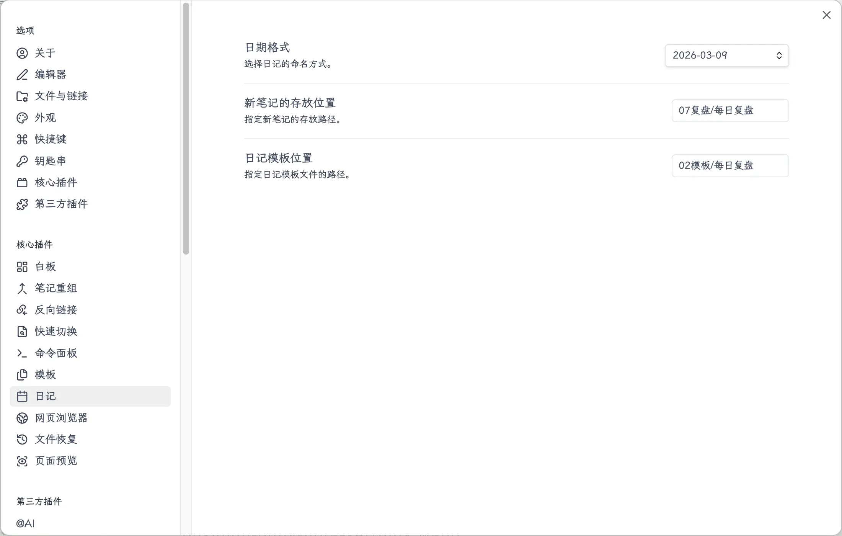The width and height of the screenshot is (842, 536).
Task: Open the 快捷键 settings via its command-key icon
Action: pyautogui.click(x=22, y=139)
